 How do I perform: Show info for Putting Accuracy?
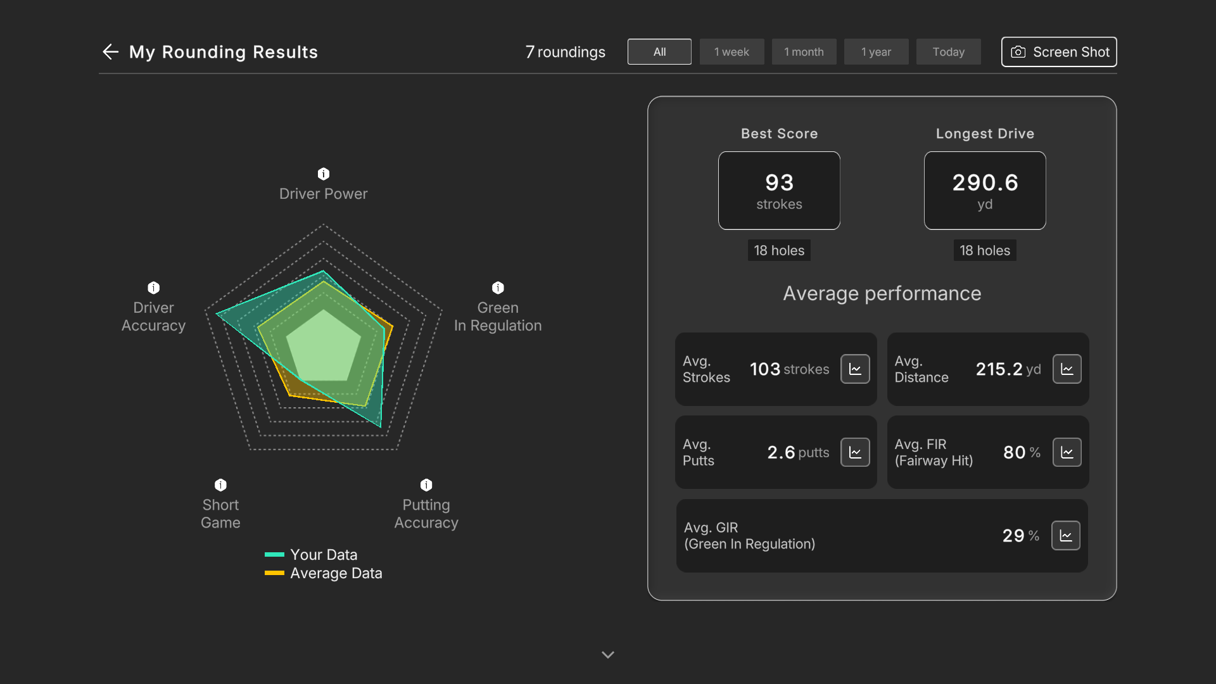tap(426, 484)
